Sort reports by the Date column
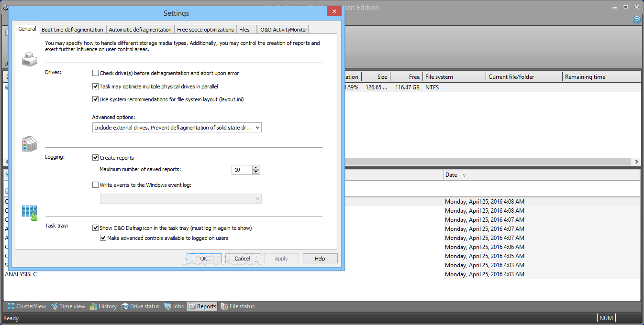This screenshot has width=644, height=325. 542,175
